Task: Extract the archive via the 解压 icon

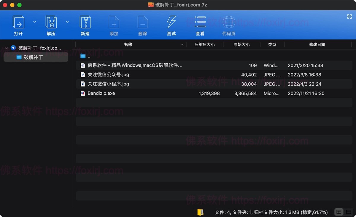Action: click(x=51, y=22)
